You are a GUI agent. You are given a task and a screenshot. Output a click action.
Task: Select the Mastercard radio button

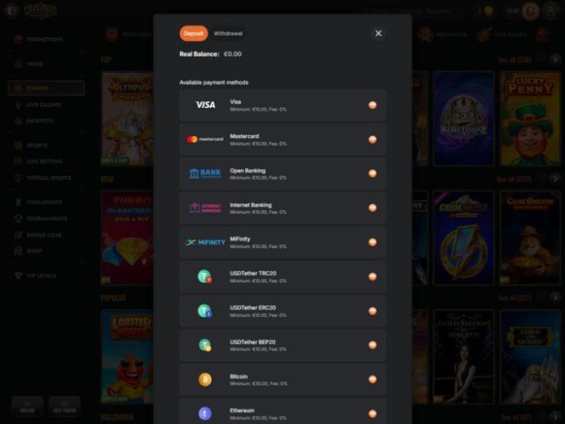point(373,139)
